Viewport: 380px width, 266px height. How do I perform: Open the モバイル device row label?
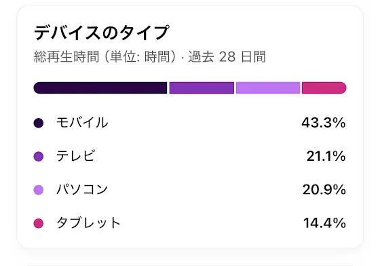[82, 123]
